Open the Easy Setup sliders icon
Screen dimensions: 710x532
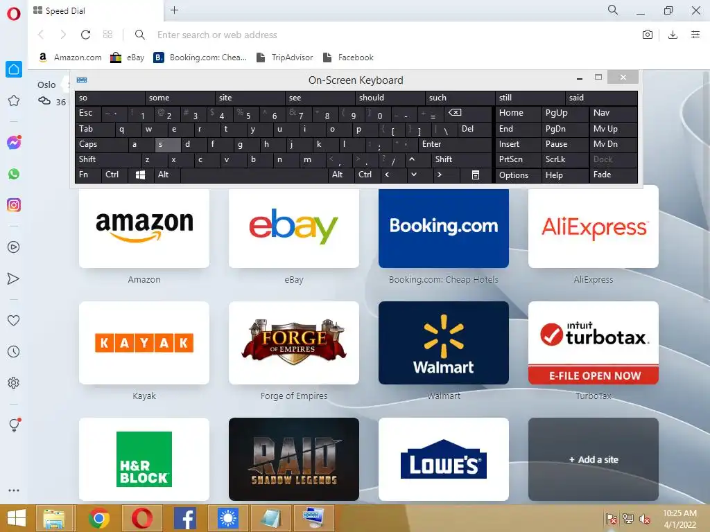pos(695,35)
